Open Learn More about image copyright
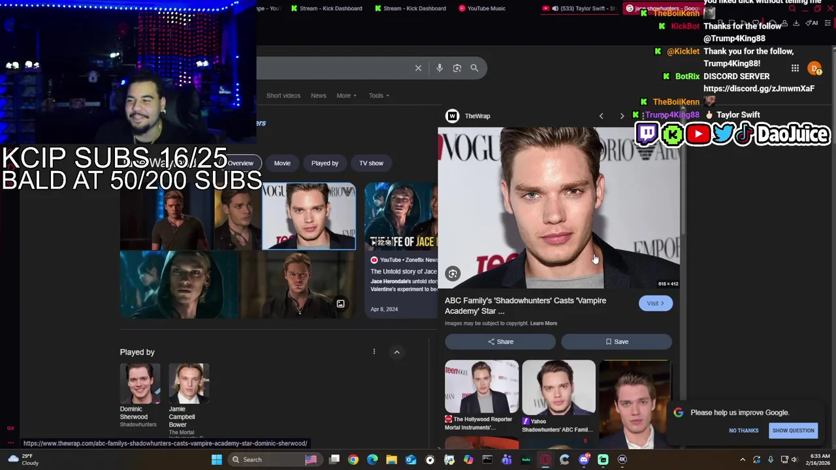The image size is (836, 470). 543,323
